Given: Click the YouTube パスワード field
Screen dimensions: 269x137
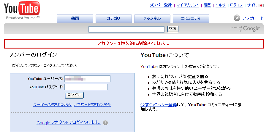Looking at the screenshot, I should tap(86, 87).
